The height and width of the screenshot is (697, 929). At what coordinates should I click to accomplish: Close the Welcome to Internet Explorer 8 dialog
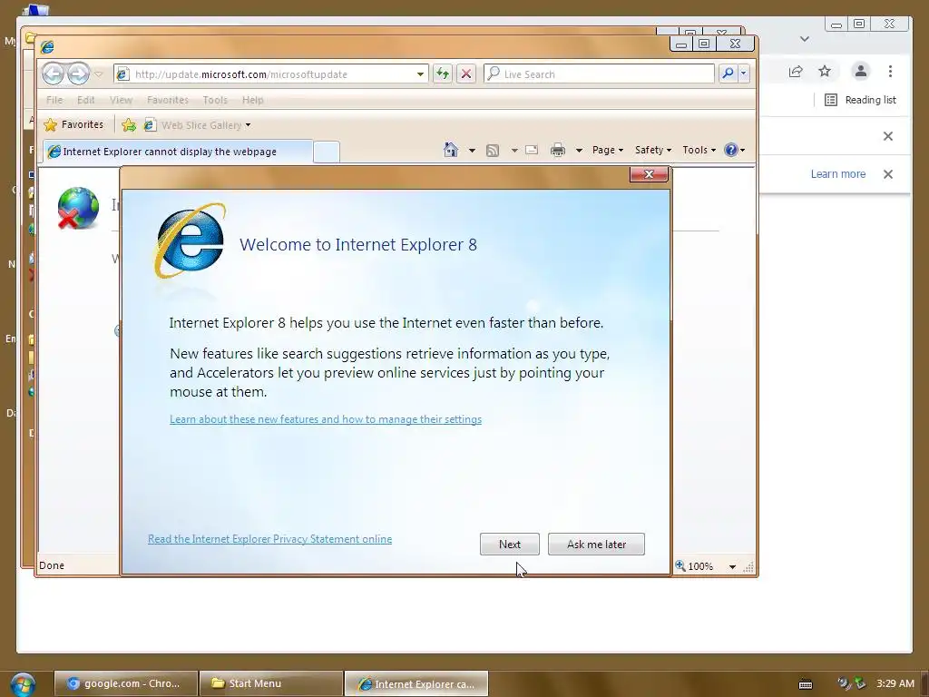coord(649,174)
